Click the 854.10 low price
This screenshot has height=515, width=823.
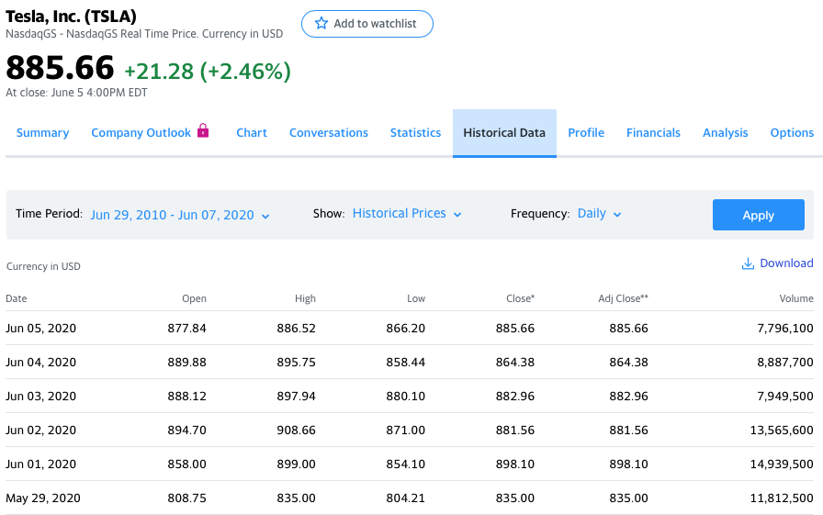[406, 465]
